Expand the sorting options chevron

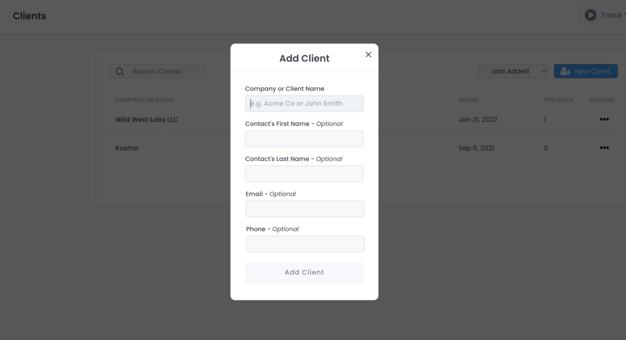[543, 71]
